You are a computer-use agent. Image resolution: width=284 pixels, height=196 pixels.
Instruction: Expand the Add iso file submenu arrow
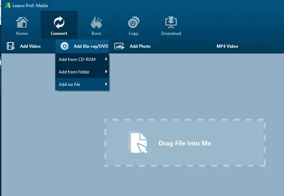pos(106,84)
